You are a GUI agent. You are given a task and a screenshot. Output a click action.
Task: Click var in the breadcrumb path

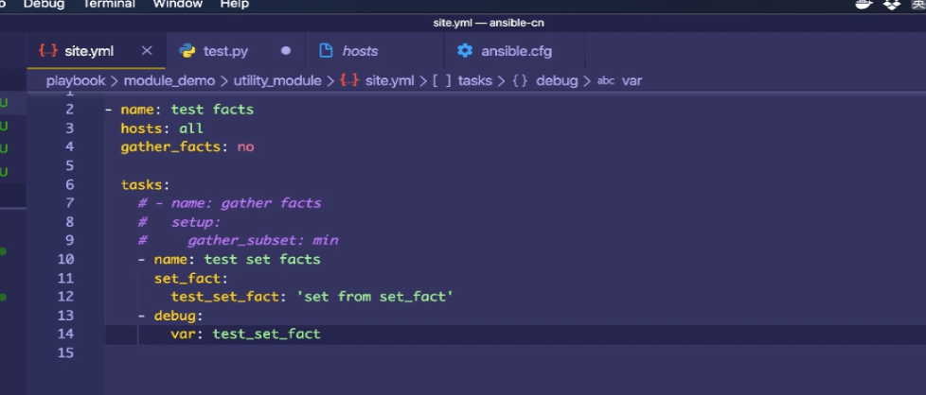pyautogui.click(x=632, y=80)
